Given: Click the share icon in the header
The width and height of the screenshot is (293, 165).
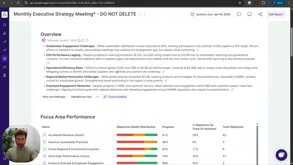Looking at the screenshot, I should click(260, 14).
